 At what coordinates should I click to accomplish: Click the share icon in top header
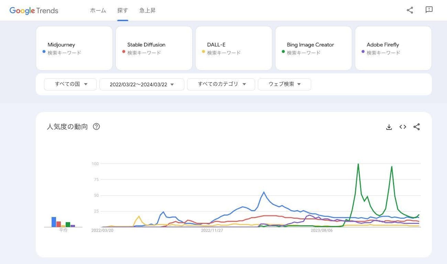pyautogui.click(x=410, y=10)
